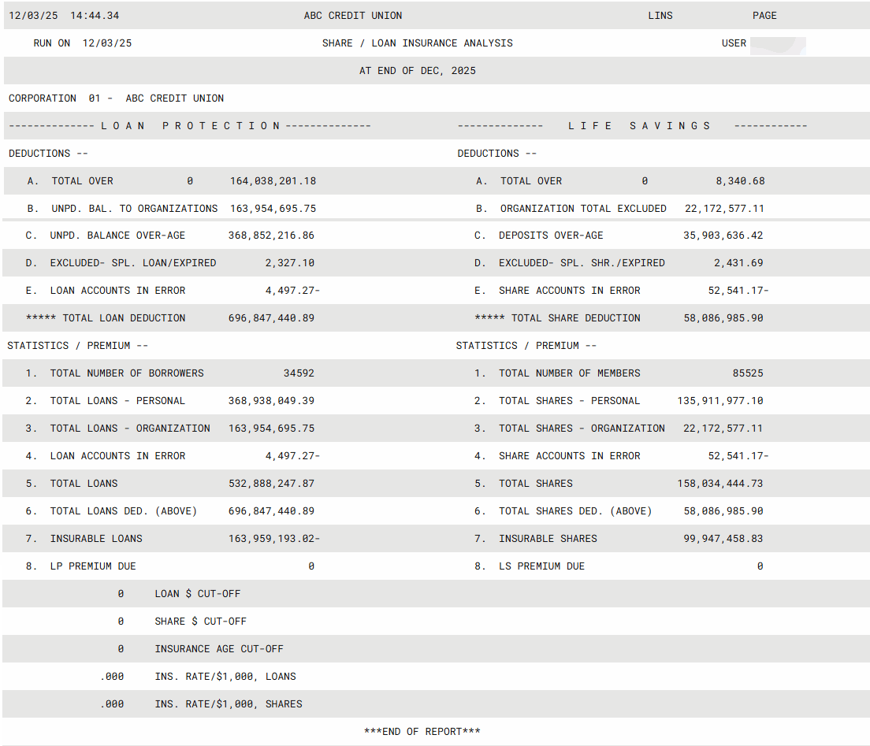Click the INSURANCE AGE CUT-OFF line
Screen dimensions: 870x746
pyautogui.click(x=218, y=649)
